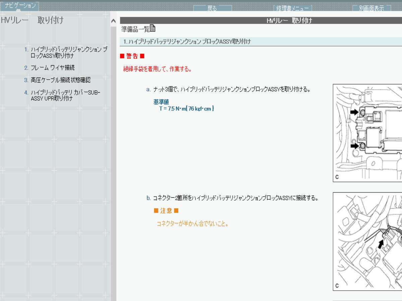
Task: Jump to ハイブリッドバッテリ カバーSUB-ASSY UPR取り付け step
Action: click(65, 95)
